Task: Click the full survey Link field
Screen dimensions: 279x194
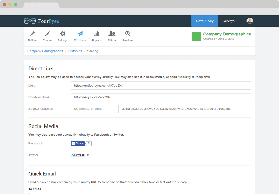Action: tap(161, 86)
